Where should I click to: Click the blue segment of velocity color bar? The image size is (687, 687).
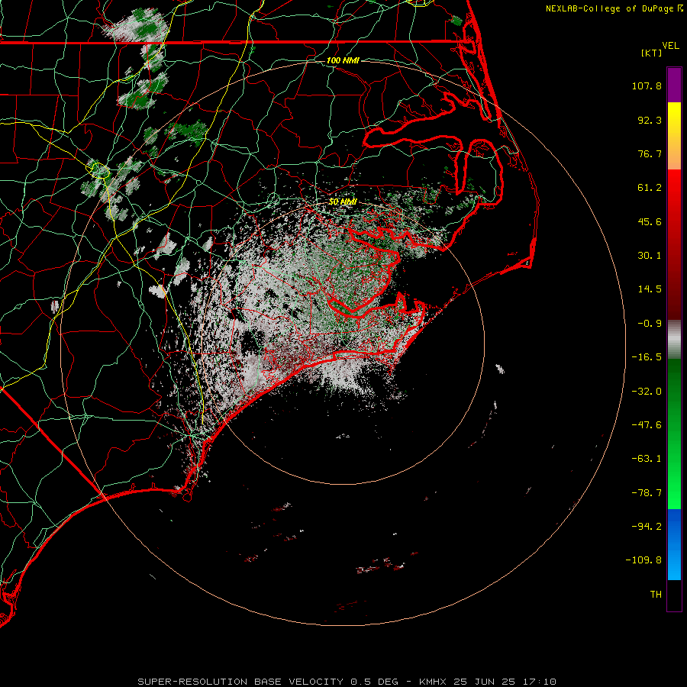[674, 544]
